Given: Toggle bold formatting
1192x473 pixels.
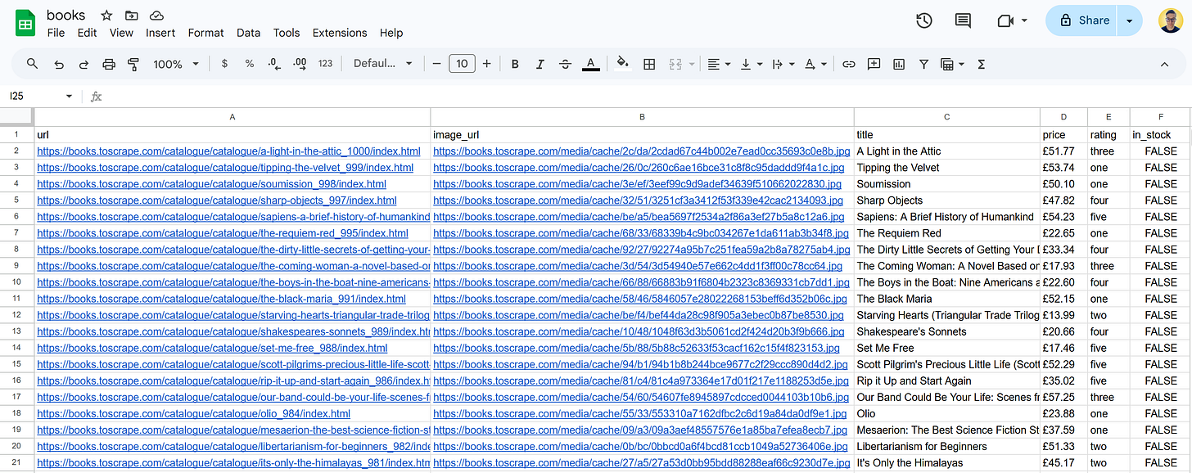Looking at the screenshot, I should [x=515, y=64].
